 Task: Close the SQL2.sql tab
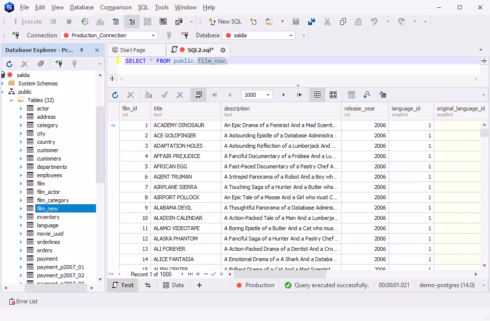[x=223, y=50]
